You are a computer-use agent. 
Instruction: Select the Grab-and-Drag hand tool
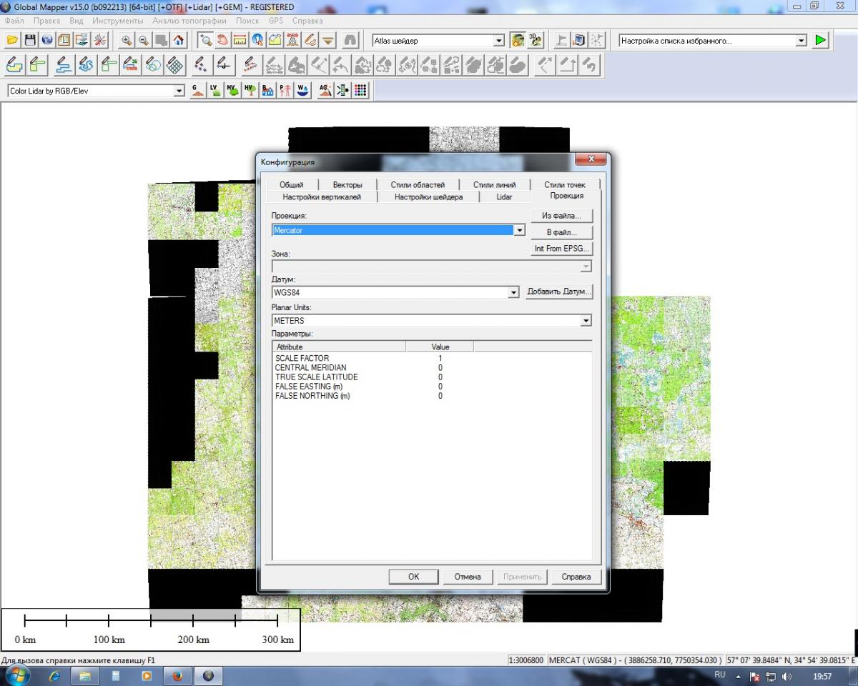[x=222, y=41]
